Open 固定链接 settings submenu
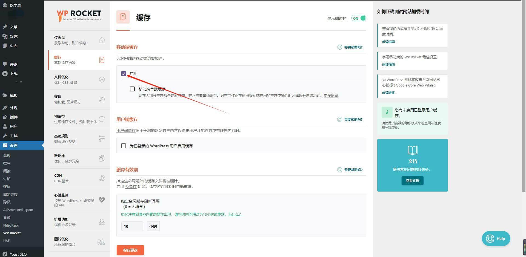Image resolution: width=526 pixels, height=257 pixels. pyautogui.click(x=10, y=194)
